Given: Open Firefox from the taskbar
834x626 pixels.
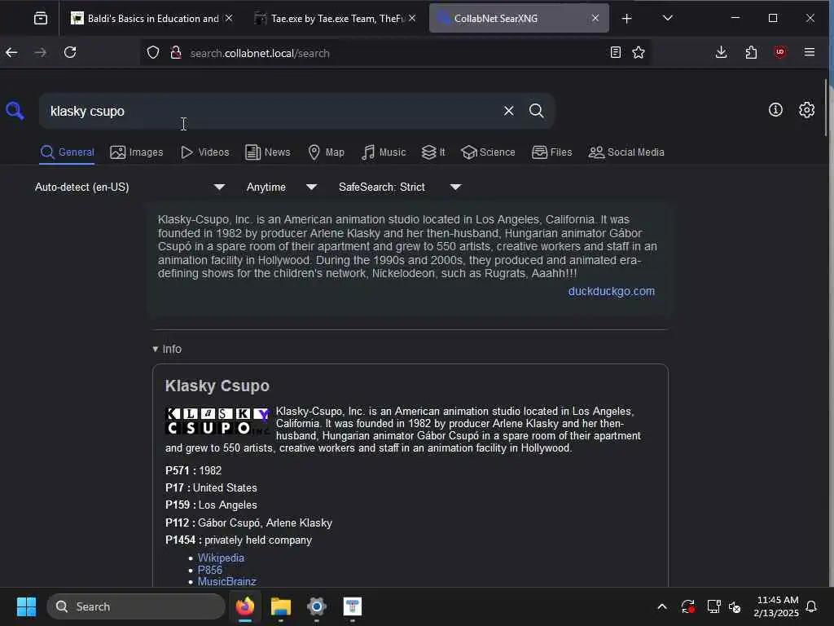Looking at the screenshot, I should click(245, 606).
